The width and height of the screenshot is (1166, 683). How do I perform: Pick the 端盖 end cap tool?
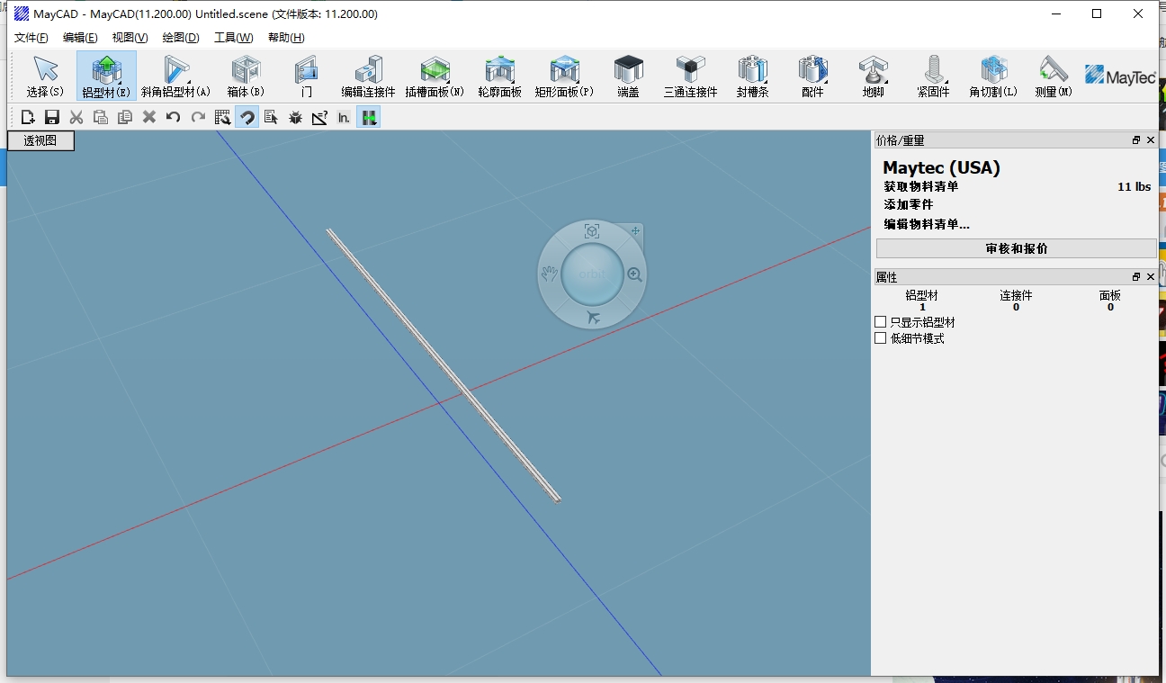tap(628, 75)
